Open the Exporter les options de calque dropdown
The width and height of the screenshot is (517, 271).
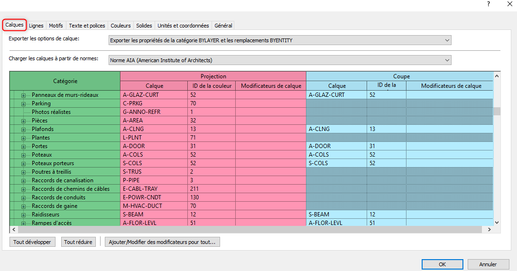click(x=279, y=40)
